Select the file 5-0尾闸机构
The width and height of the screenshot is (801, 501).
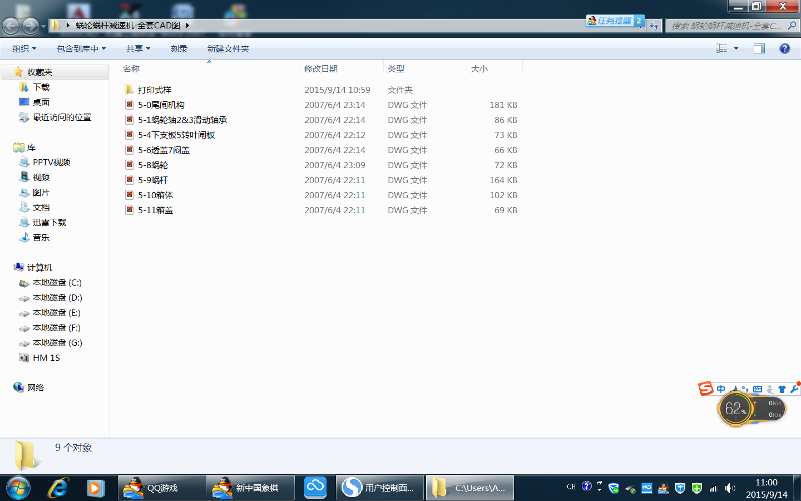pos(161,105)
